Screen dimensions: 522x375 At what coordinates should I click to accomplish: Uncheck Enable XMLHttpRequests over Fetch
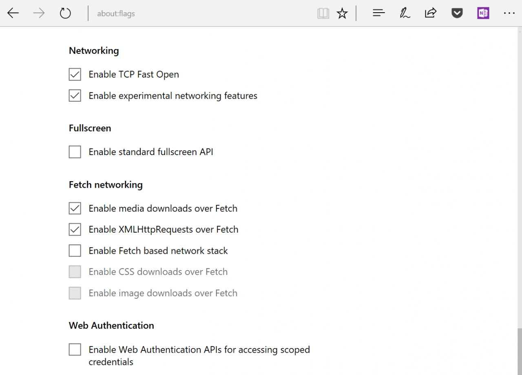tap(75, 229)
